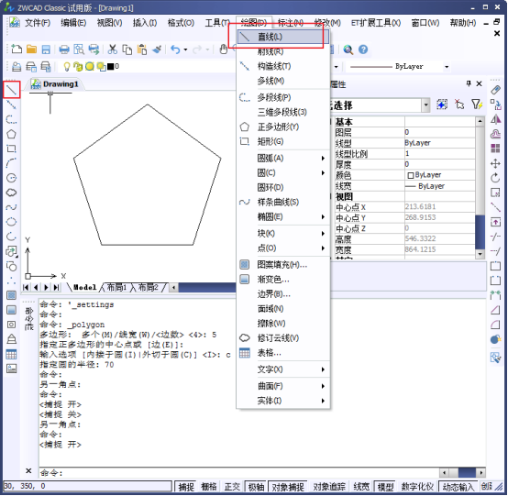The height and width of the screenshot is (496, 508).
Task: Toggle 栅格 grid in status bar
Action: [x=209, y=487]
